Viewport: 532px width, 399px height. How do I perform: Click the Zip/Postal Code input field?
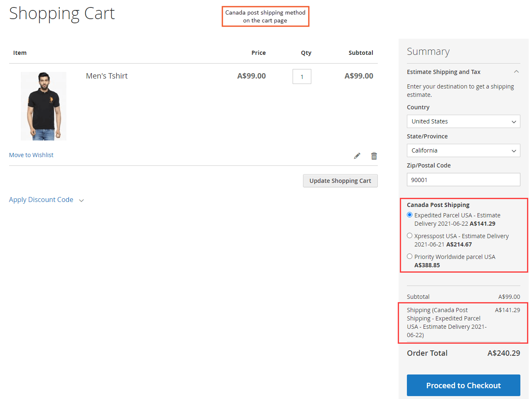[x=463, y=180]
